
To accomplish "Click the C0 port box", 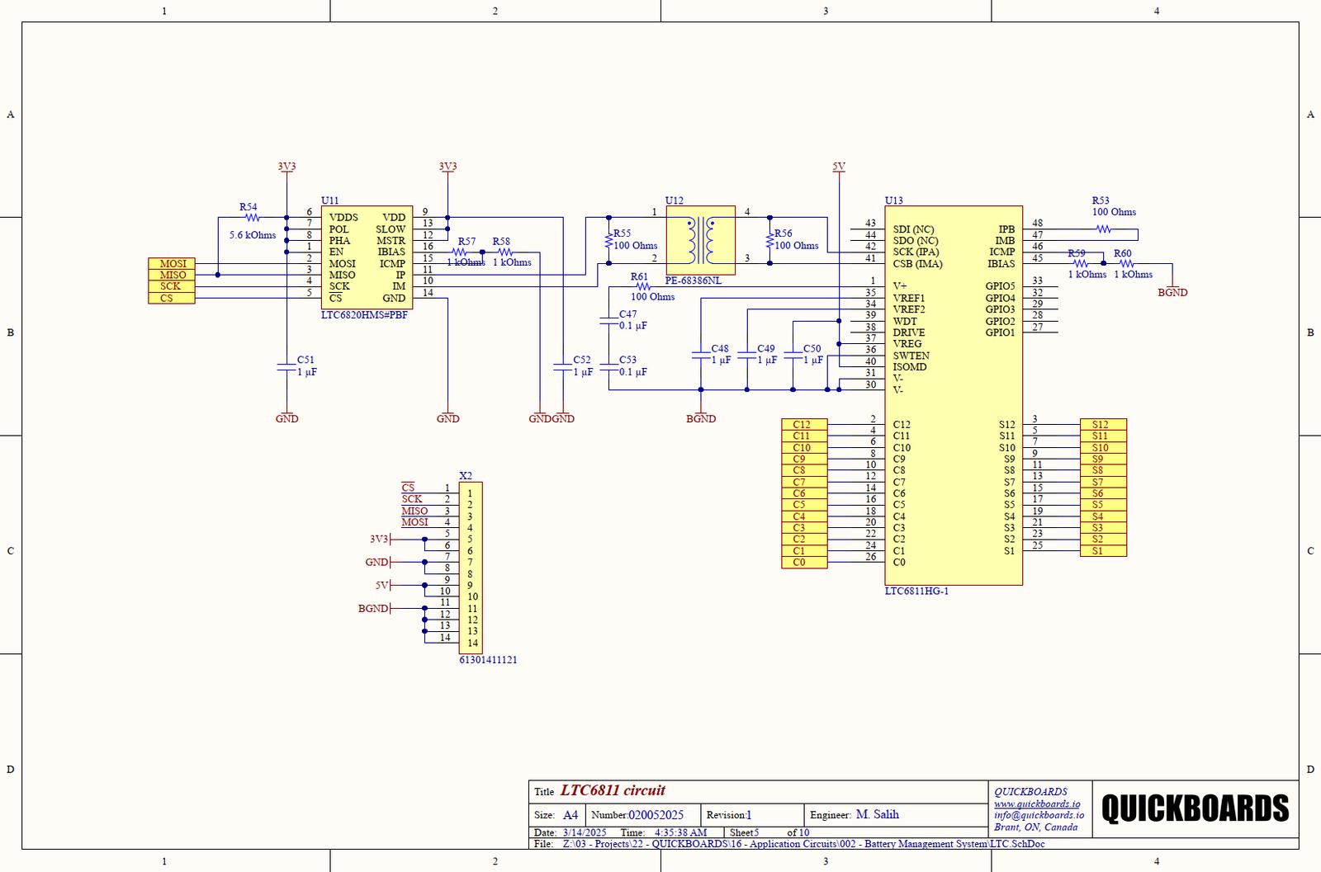I will pos(803,563).
